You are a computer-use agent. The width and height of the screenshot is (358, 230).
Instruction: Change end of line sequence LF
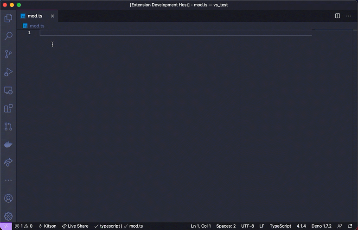tap(262, 226)
